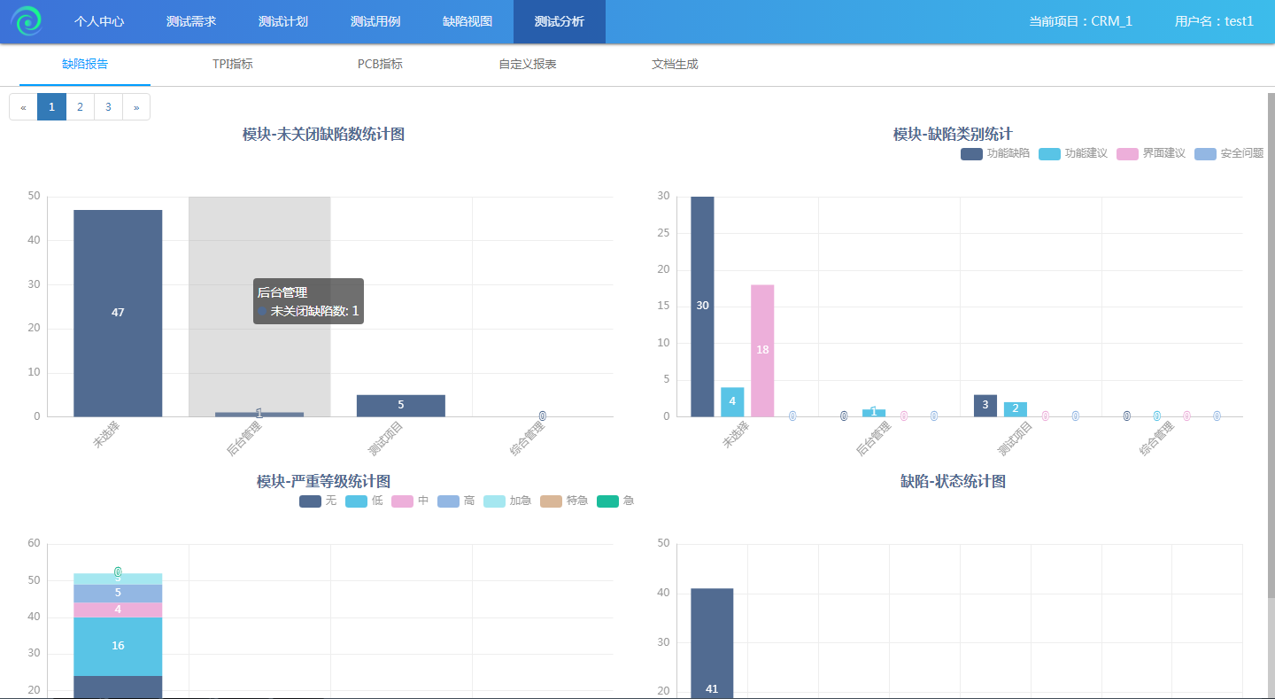The width and height of the screenshot is (1275, 699).
Task: Toggle 功能缺陷 legend swatch
Action: click(971, 153)
